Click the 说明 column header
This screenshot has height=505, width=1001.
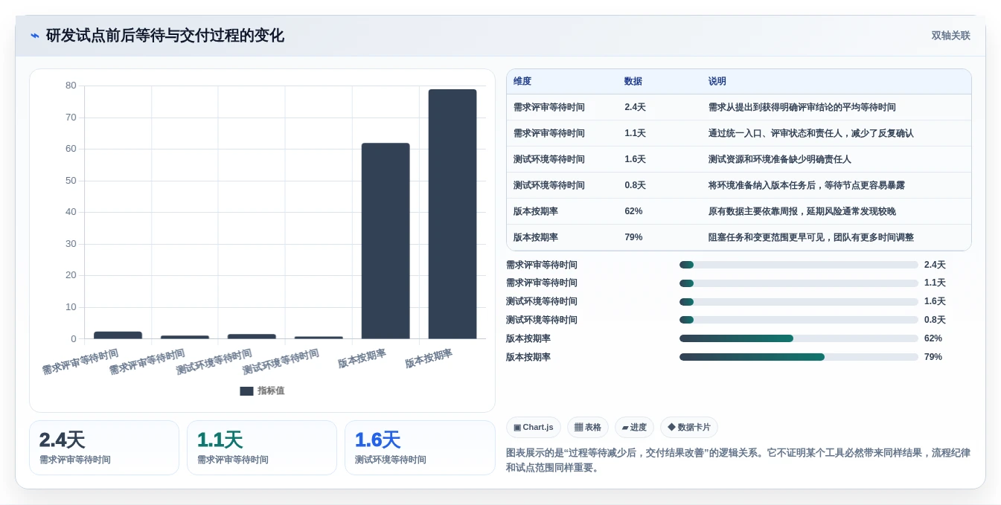click(717, 82)
